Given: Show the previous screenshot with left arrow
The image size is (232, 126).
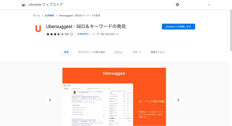Looking at the screenshot, I should click(50, 100).
